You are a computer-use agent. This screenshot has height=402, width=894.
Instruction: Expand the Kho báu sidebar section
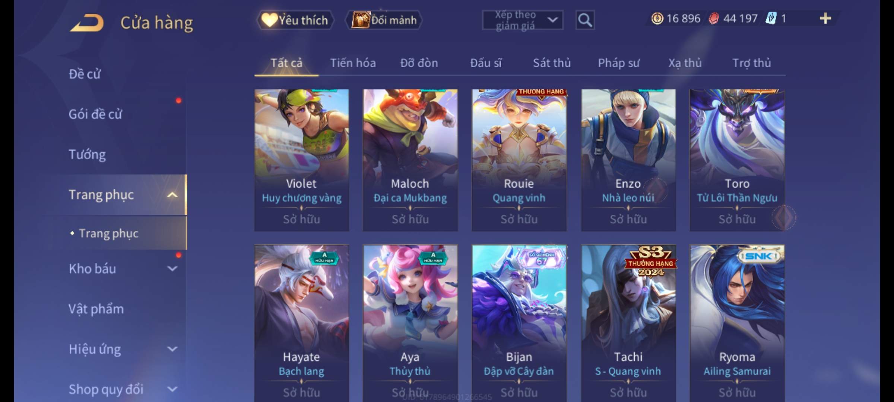[172, 268]
